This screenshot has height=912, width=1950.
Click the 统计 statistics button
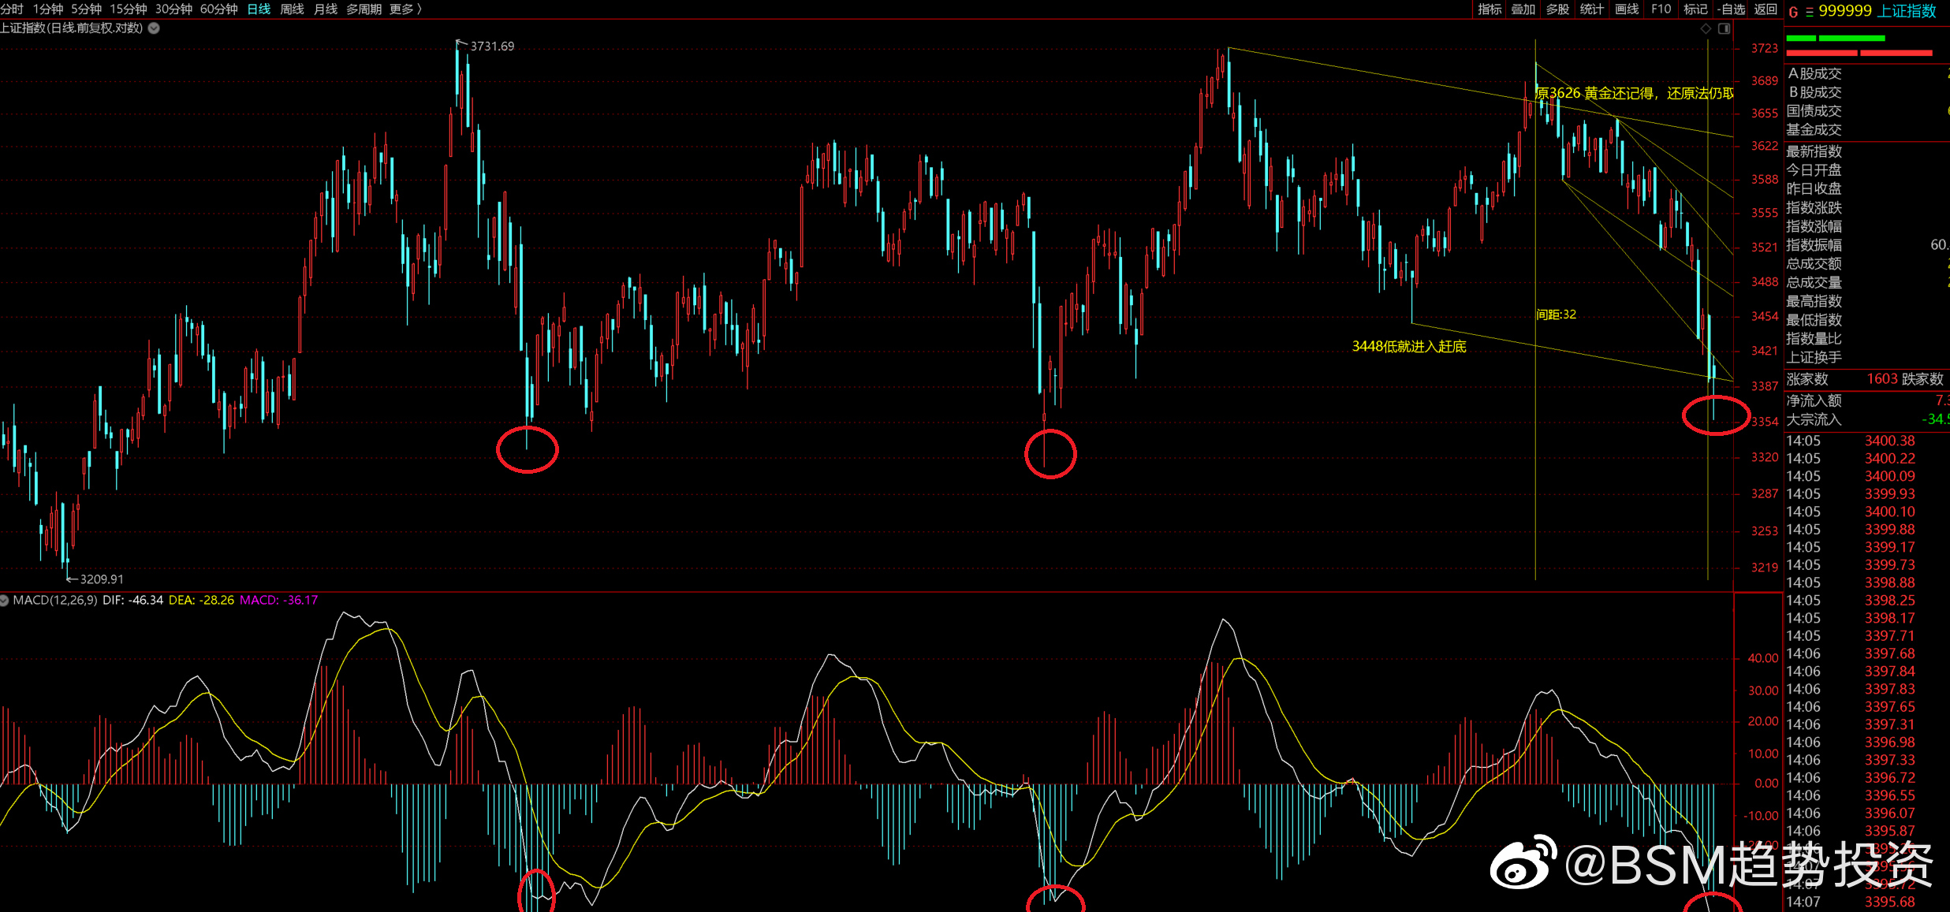pos(1592,9)
